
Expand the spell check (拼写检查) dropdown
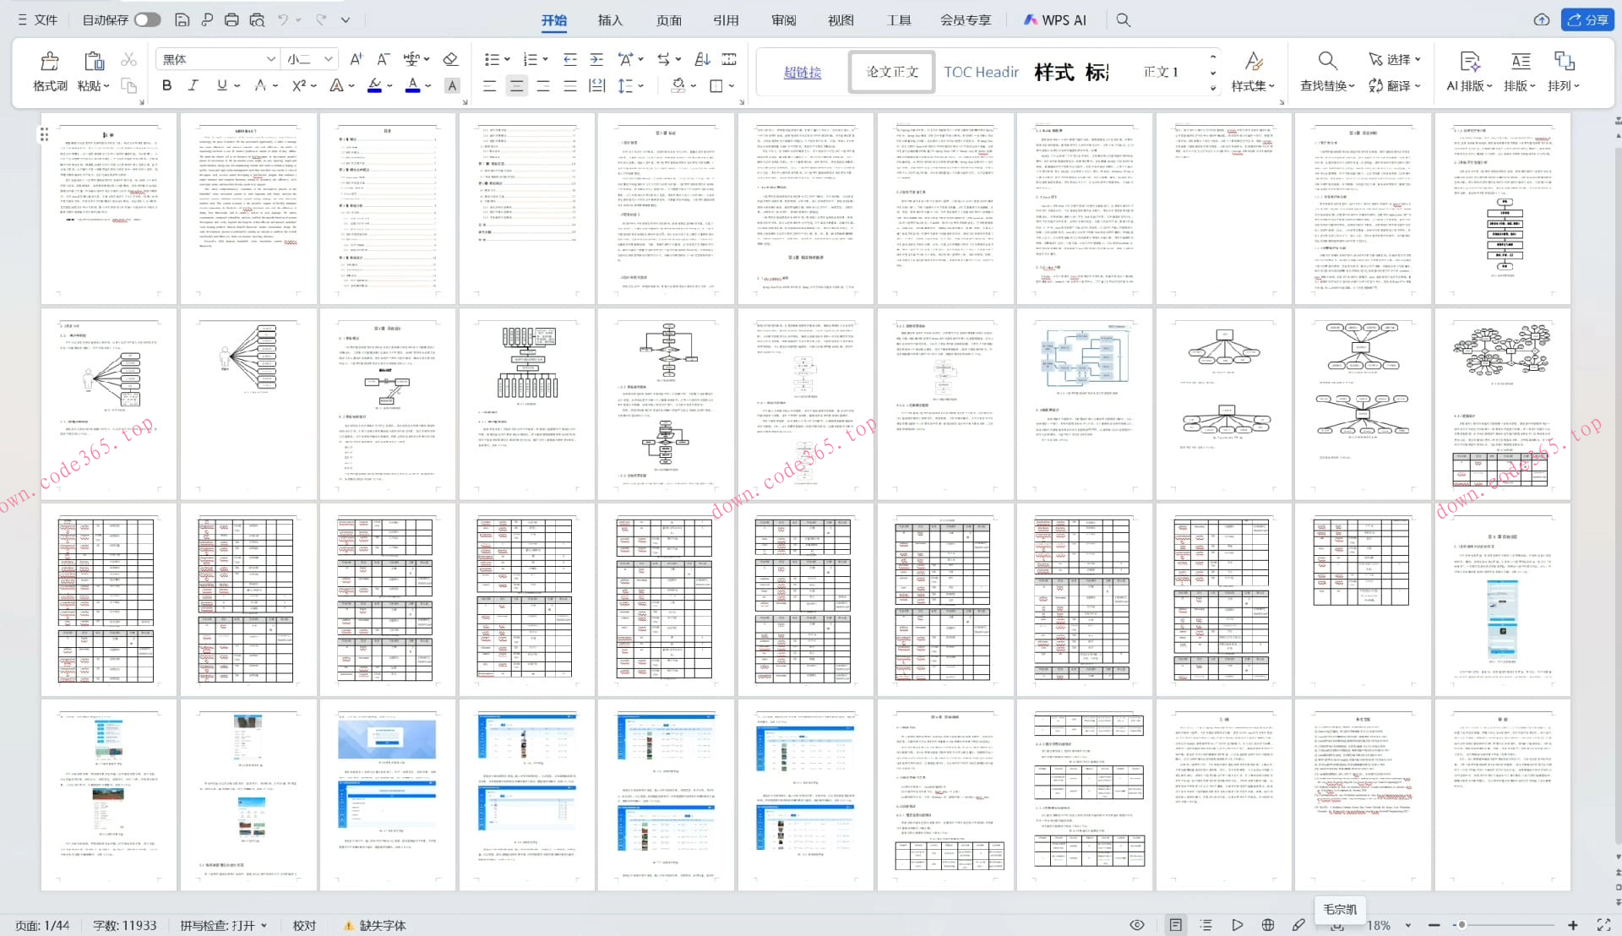[x=264, y=926]
